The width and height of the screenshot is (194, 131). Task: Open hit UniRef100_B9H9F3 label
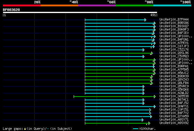click(174, 30)
